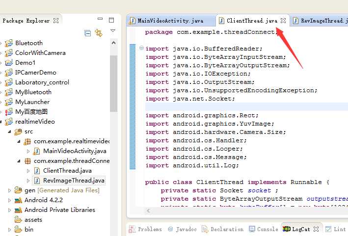
Task: Click the MyLauncher project icon
Action: [9, 102]
